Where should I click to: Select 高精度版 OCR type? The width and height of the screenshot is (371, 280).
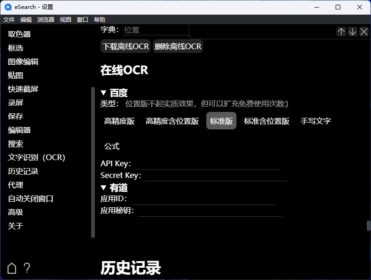[119, 121]
